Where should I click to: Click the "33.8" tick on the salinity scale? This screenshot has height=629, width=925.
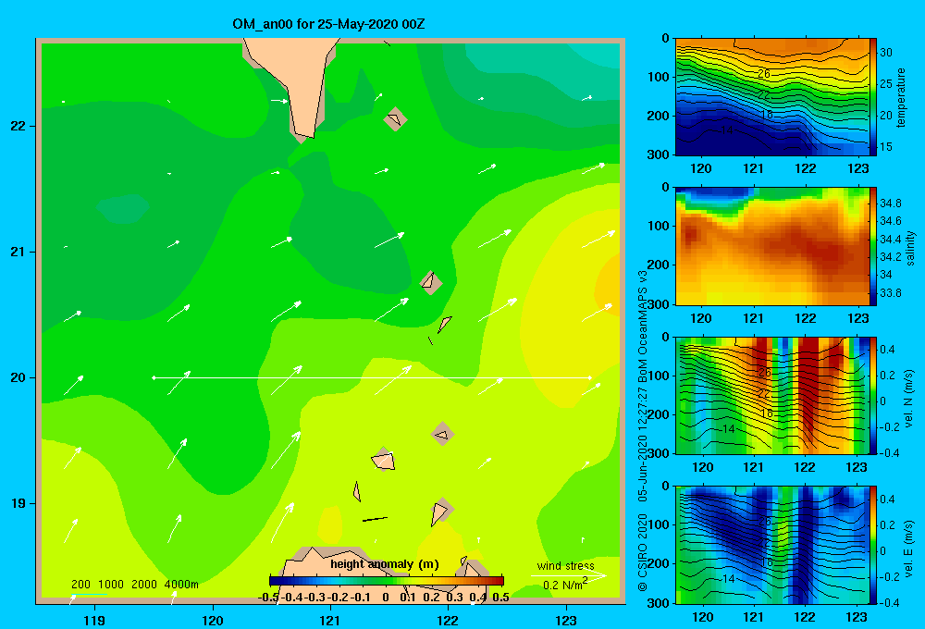(x=891, y=292)
